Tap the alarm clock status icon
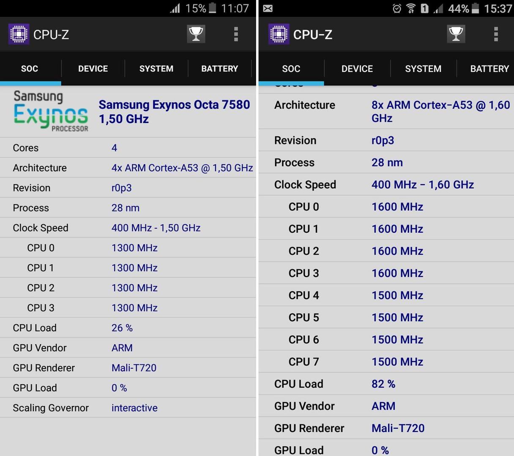This screenshot has width=514, height=456. tap(396, 8)
